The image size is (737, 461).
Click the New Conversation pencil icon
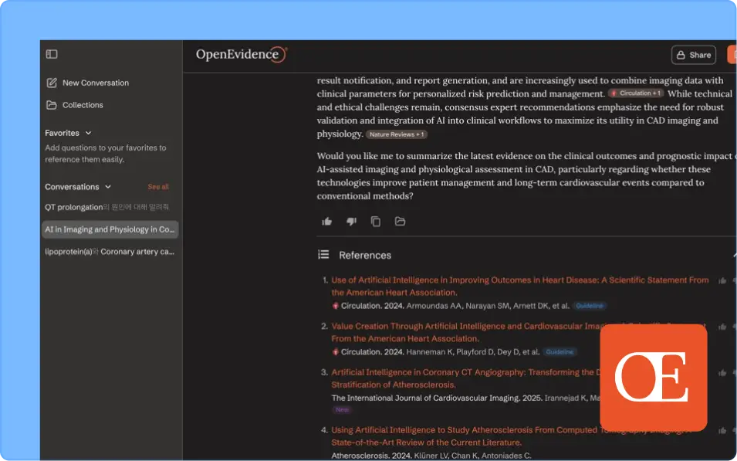coord(52,83)
